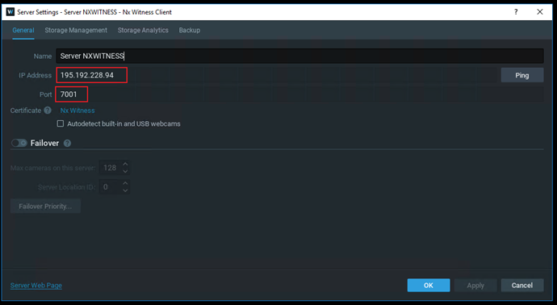Click the Name label text

click(43, 56)
